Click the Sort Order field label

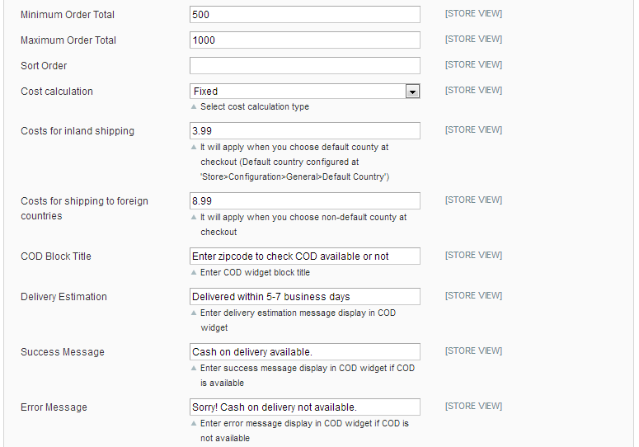click(x=44, y=66)
